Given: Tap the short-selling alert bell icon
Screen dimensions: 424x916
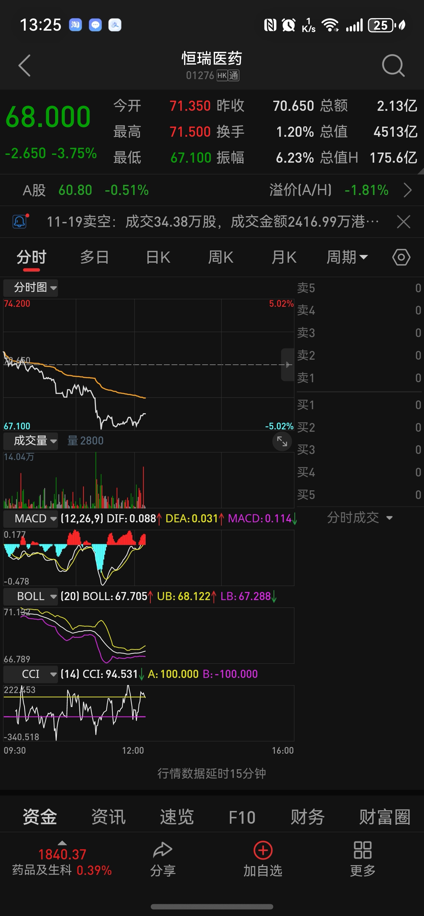Looking at the screenshot, I should tap(20, 222).
